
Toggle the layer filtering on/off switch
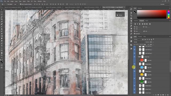[x=154, y=39]
